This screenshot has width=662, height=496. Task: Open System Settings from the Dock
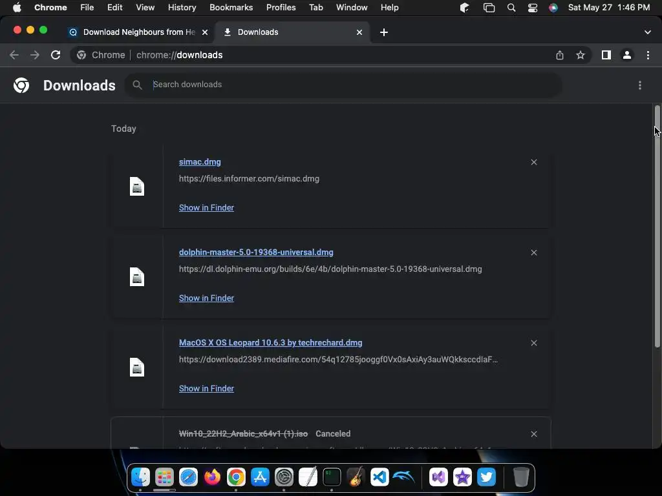284,477
